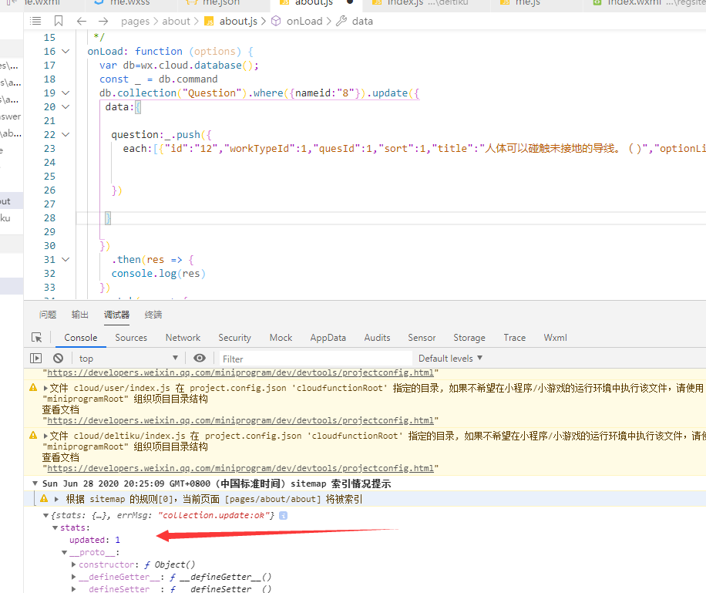706x593 pixels.
Task: Toggle live expression eye icon
Action: (200, 358)
